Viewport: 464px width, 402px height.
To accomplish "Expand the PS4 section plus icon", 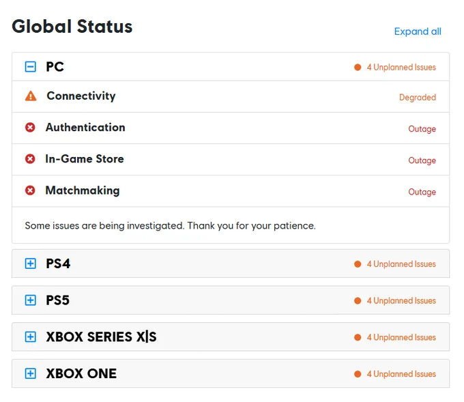I will tap(30, 263).
